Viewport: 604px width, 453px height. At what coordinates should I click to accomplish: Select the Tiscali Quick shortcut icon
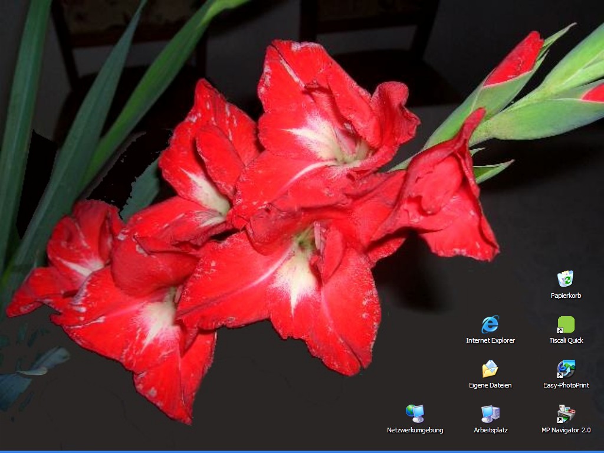(x=566, y=324)
